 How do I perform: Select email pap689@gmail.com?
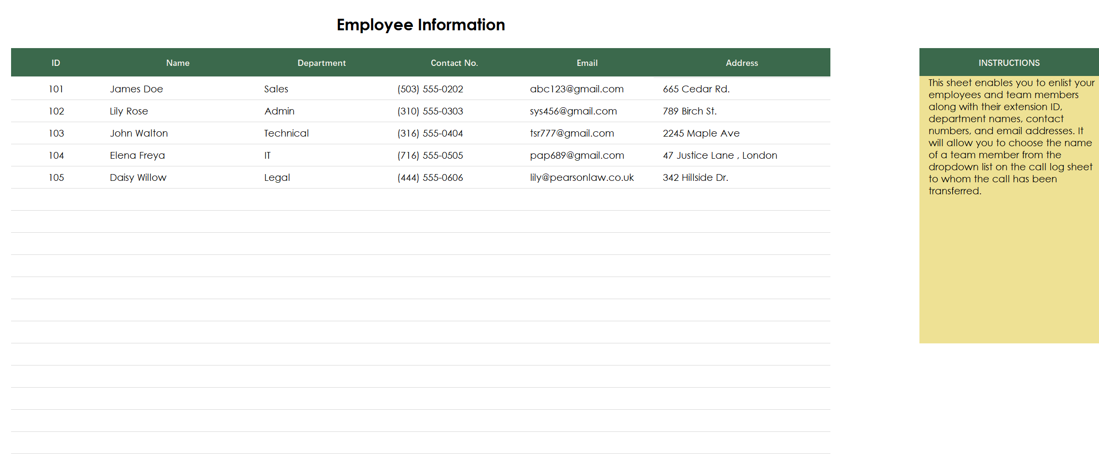(577, 155)
